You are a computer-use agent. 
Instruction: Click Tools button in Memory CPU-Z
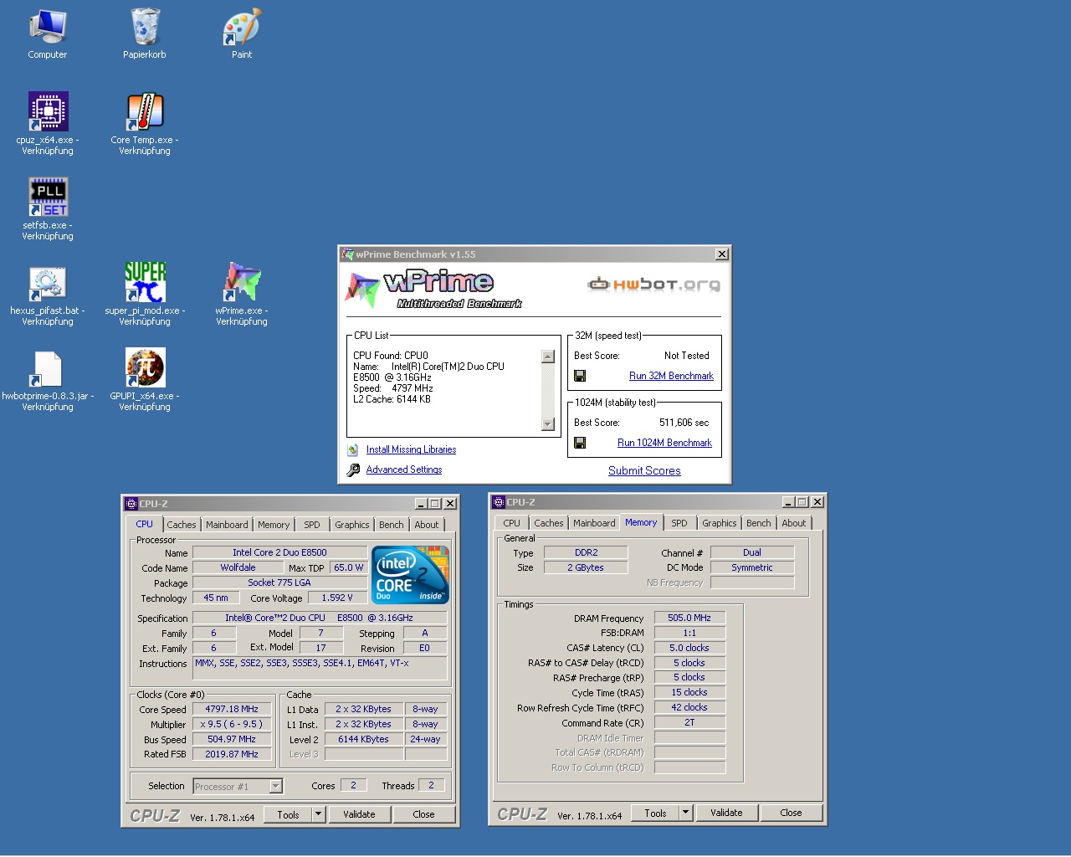click(655, 813)
